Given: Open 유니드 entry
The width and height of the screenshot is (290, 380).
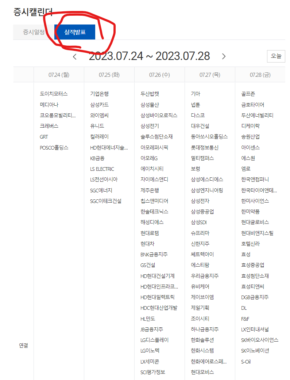Looking at the screenshot, I should tap(97, 126).
